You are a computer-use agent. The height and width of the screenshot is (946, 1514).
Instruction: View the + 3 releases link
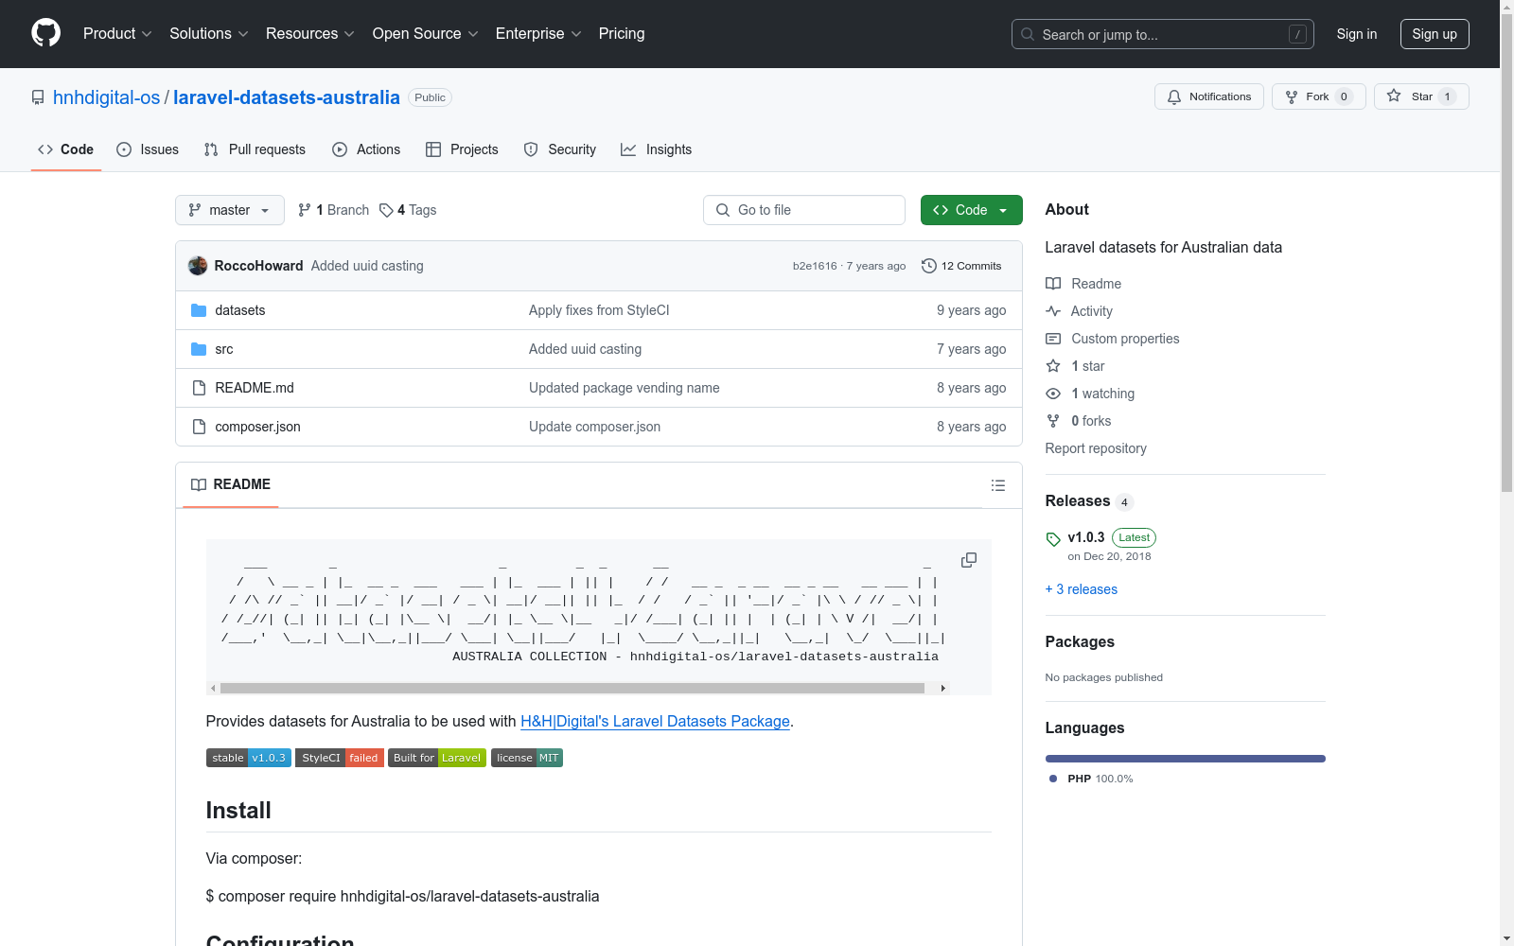click(x=1082, y=589)
